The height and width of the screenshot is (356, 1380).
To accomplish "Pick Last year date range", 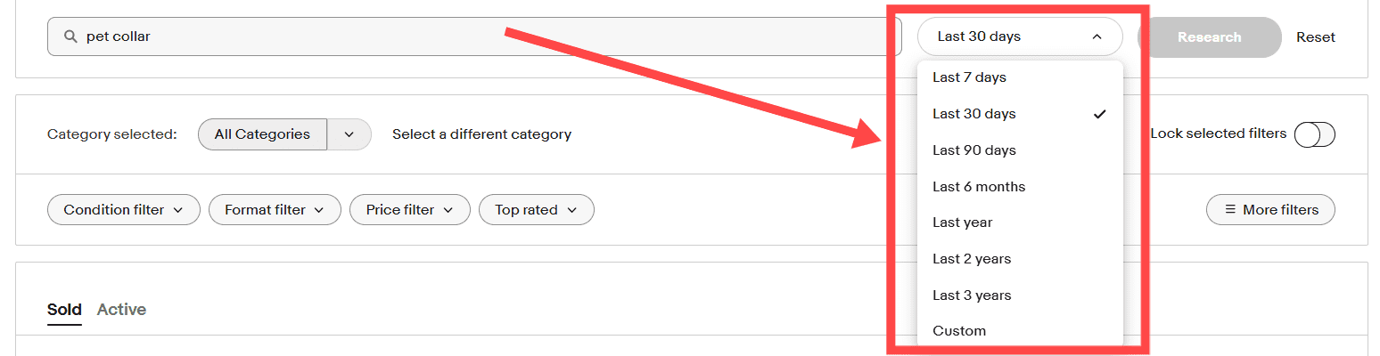I will [x=962, y=222].
